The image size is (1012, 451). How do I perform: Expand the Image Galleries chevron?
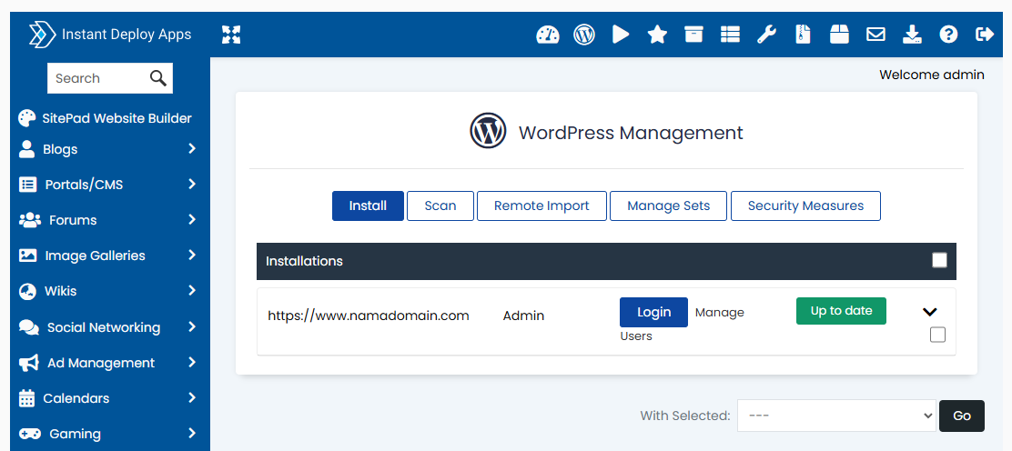tap(192, 255)
